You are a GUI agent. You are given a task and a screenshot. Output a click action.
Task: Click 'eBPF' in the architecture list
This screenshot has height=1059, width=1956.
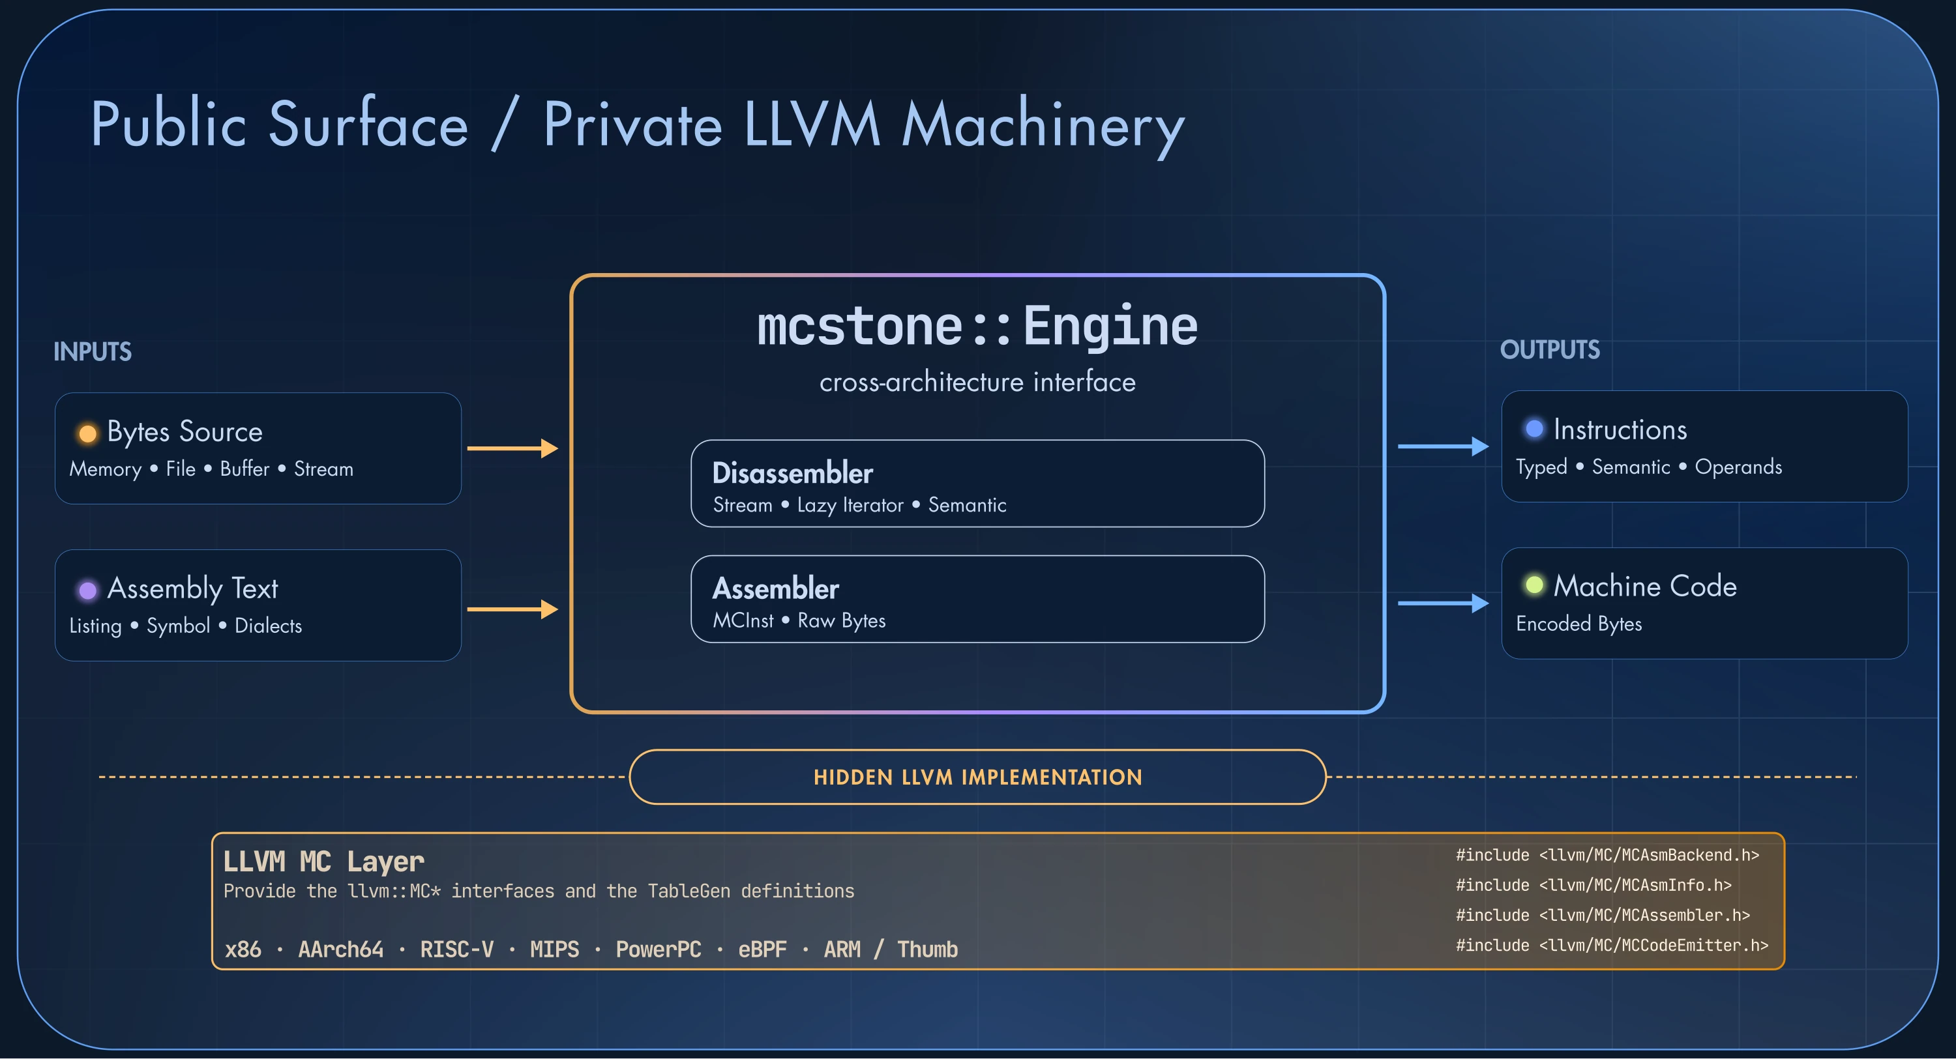762,950
